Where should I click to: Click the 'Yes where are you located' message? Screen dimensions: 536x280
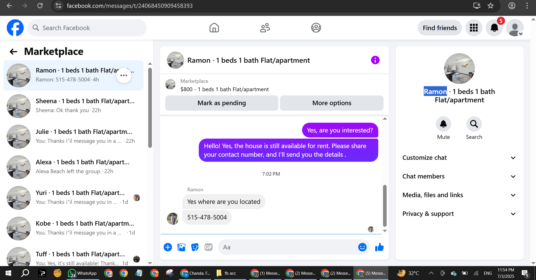[x=224, y=202]
